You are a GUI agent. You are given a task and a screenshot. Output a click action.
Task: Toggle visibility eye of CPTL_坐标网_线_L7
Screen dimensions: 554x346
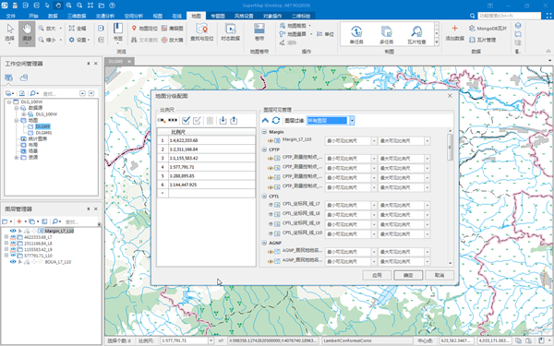click(x=271, y=205)
